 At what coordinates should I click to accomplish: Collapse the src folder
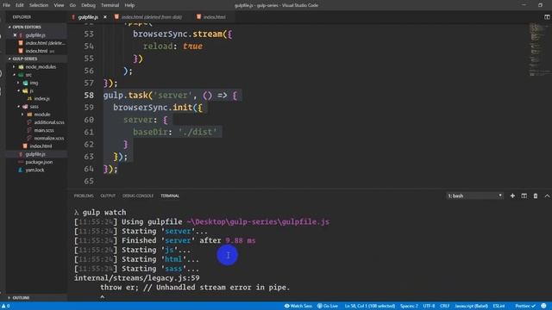pyautogui.click(x=28, y=75)
